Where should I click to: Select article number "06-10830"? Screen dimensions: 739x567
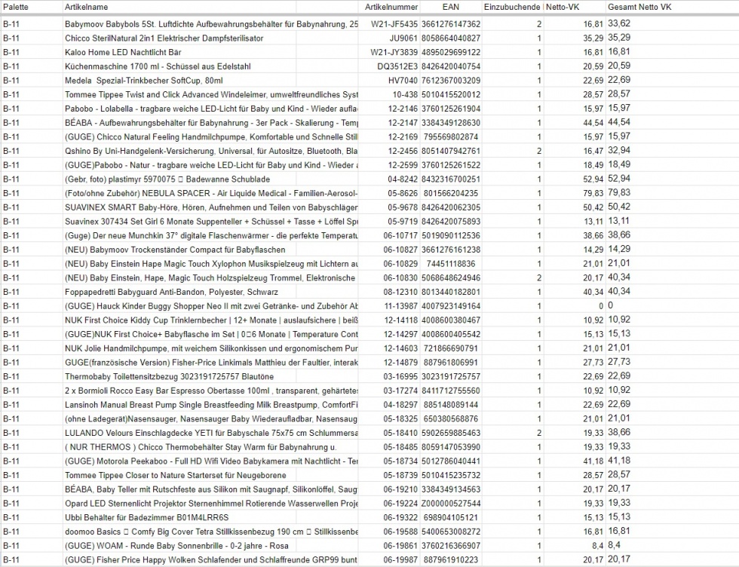(400, 278)
